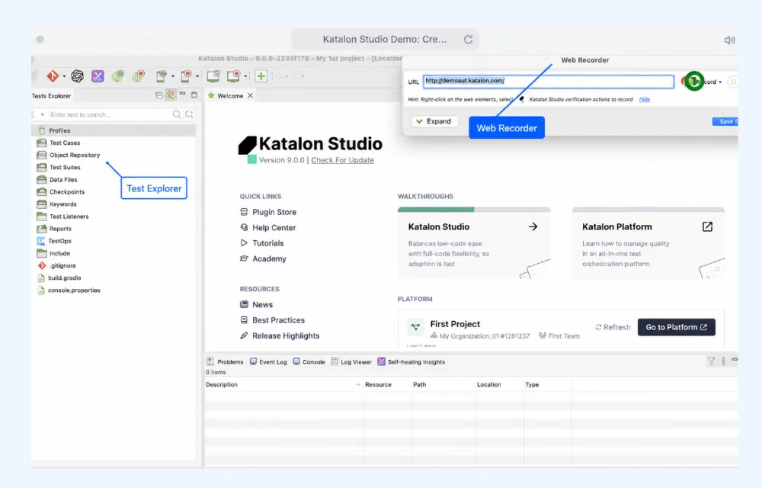
Task: Open the Problems panel view menu dots
Action: point(724,361)
